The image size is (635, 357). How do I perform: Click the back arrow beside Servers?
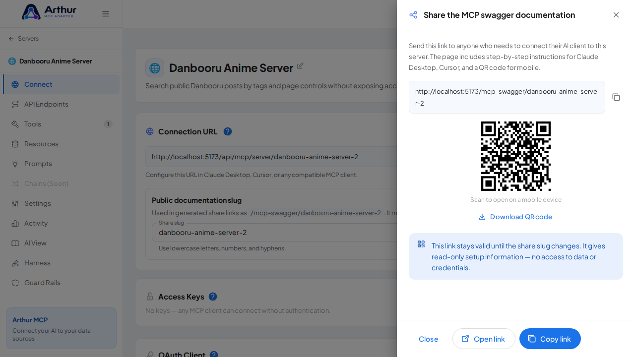coord(11,39)
